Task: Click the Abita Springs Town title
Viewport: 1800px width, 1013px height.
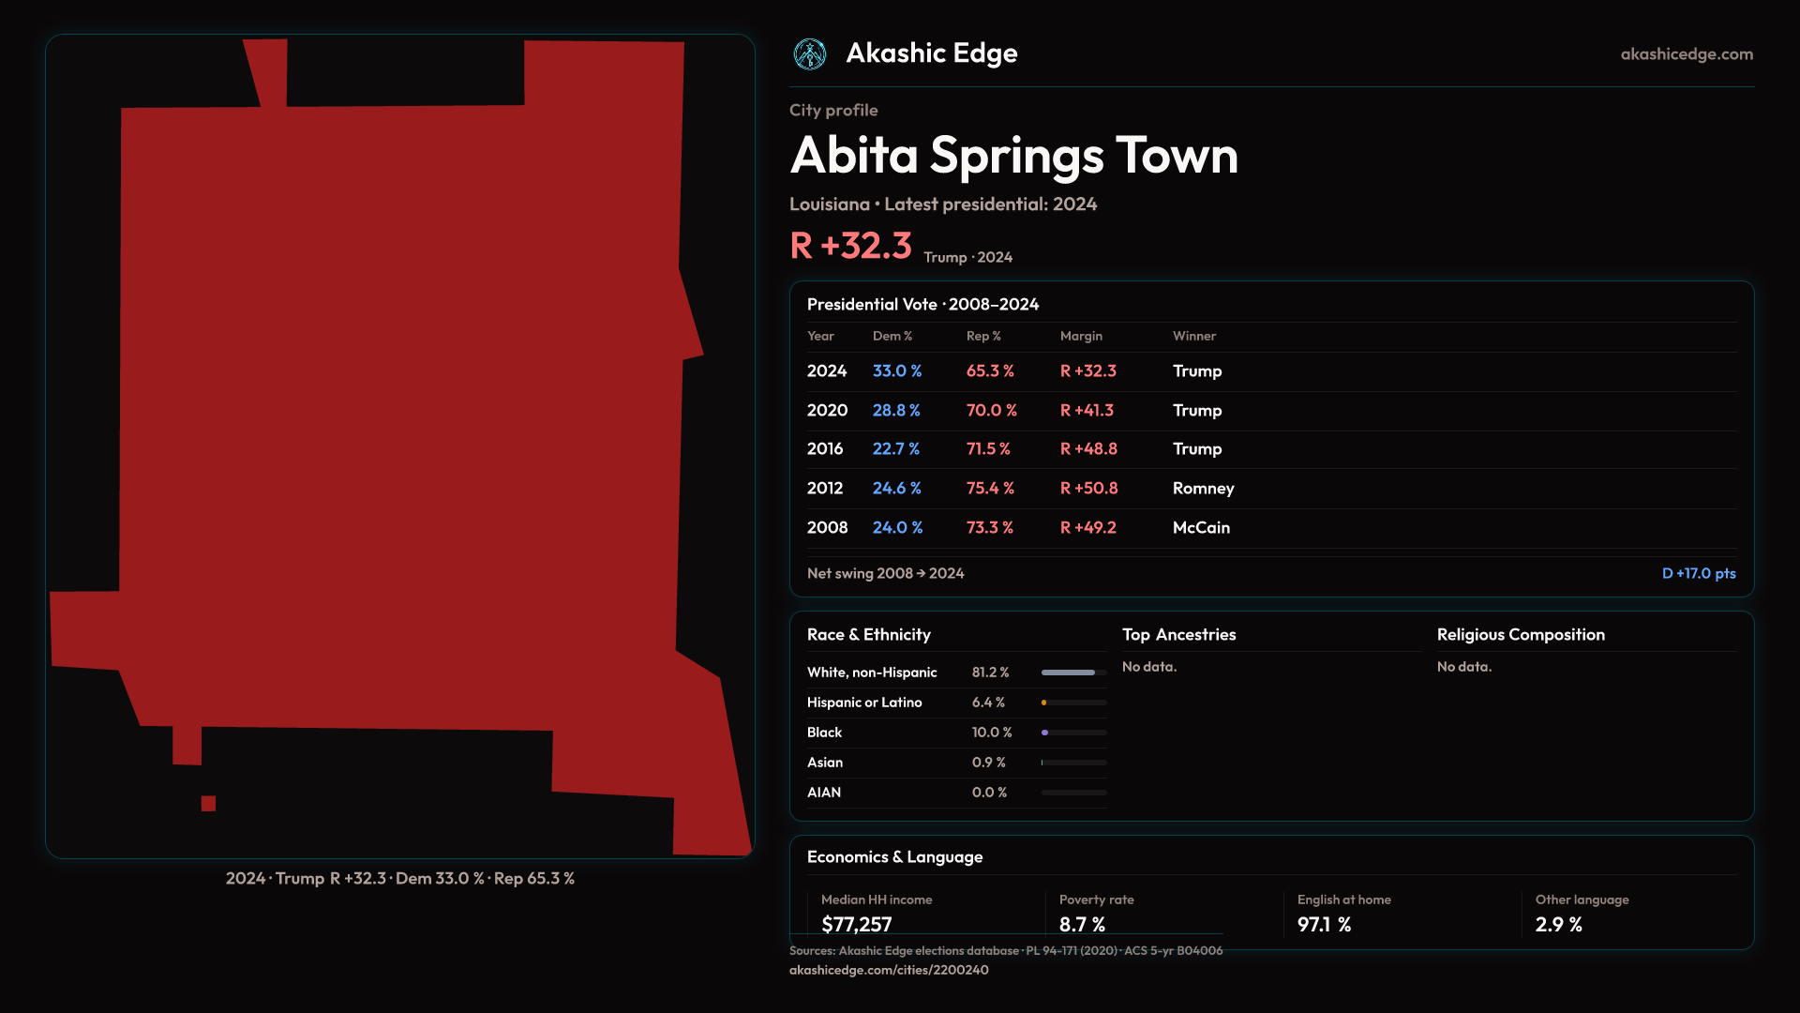Action: pos(1013,156)
